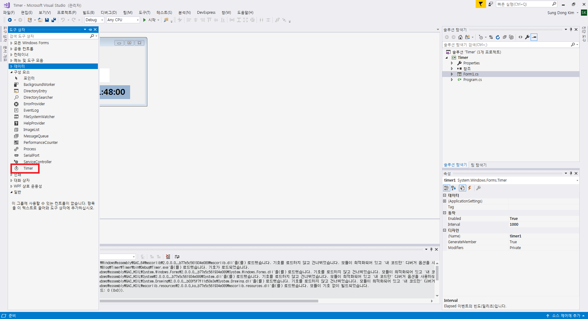Click the Toolbox search field

[x=49, y=36]
